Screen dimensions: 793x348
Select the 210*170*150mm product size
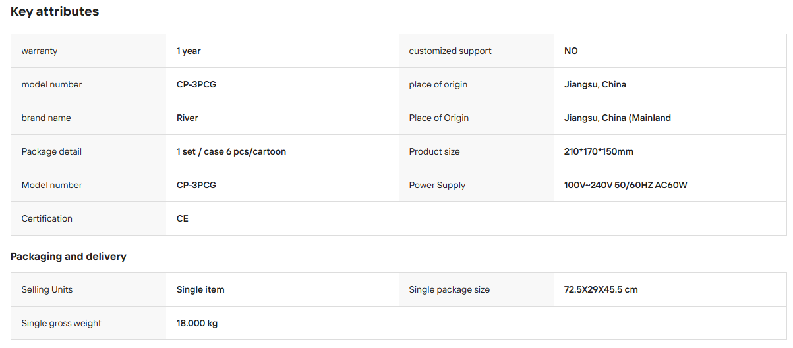point(599,151)
